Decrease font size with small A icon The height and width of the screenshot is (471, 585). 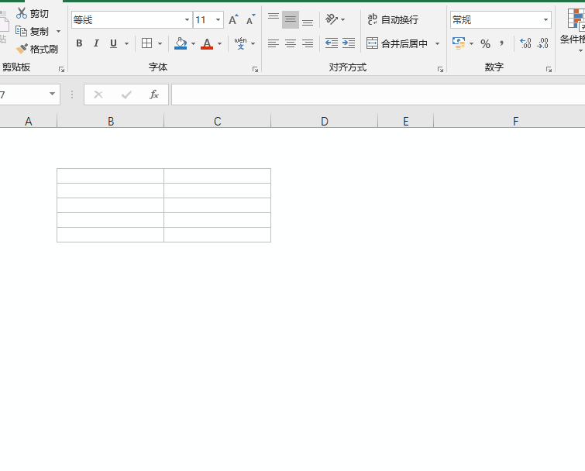click(x=251, y=20)
